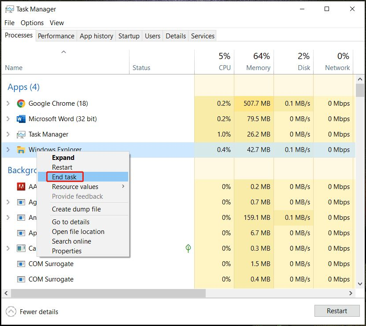The height and width of the screenshot is (326, 366).
Task: Click the Fewer details circle arrow icon
Action: click(x=11, y=311)
